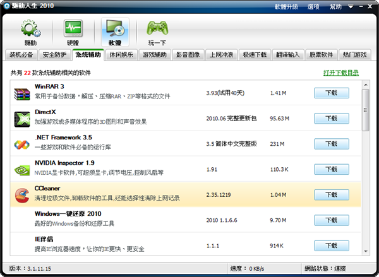Viewport: 379px width, 277px height.
Task: Click the 3.93(试用40天) version text
Action: point(225,93)
